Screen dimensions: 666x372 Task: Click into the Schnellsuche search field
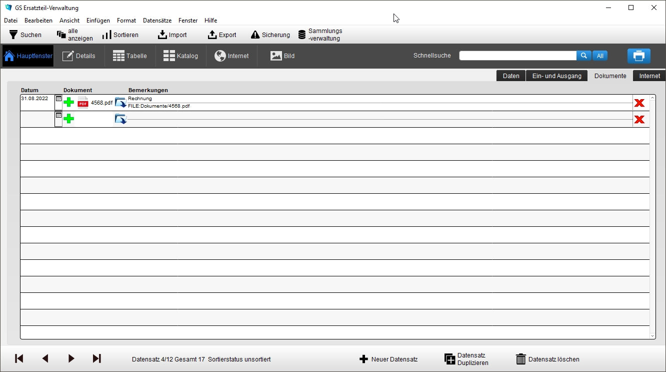pos(517,56)
